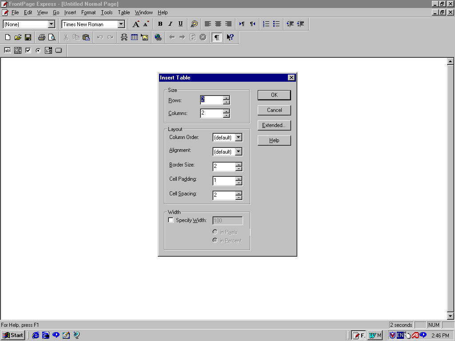Click the Create or Edit Hyperlink icon
The image size is (455, 341).
pyautogui.click(x=158, y=37)
